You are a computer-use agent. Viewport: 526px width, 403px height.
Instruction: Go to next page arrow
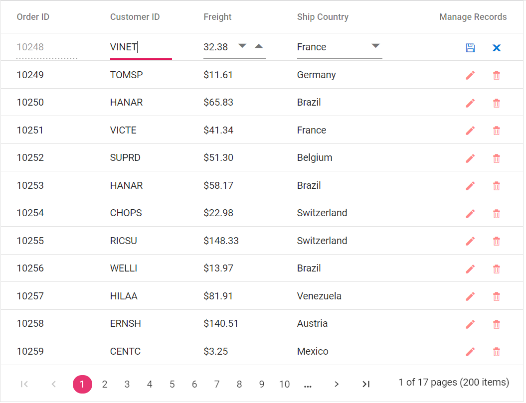point(337,384)
